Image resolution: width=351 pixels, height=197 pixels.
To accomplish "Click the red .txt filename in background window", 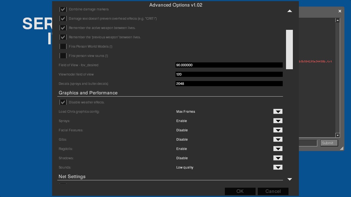I will point(315,62).
